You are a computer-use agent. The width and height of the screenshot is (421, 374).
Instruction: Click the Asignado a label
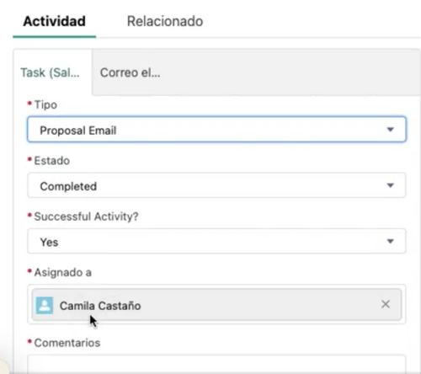pos(63,272)
